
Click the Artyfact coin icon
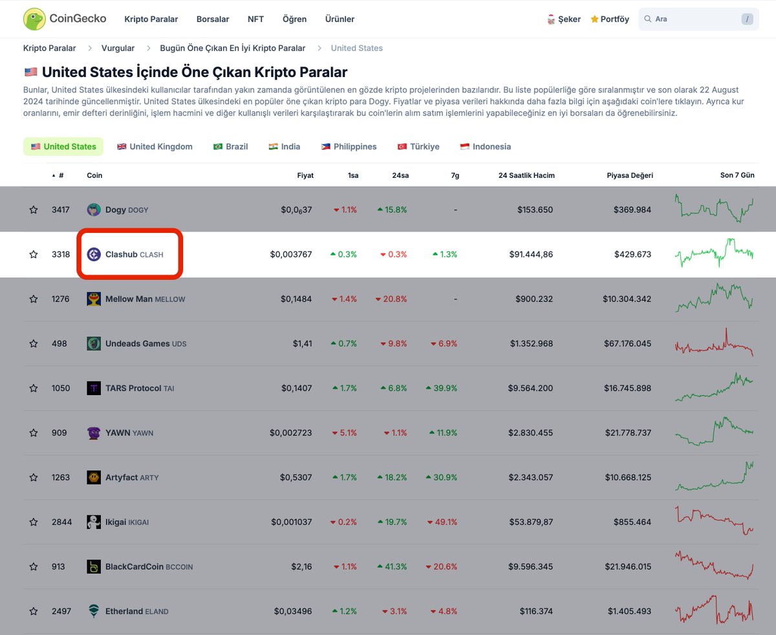(94, 477)
